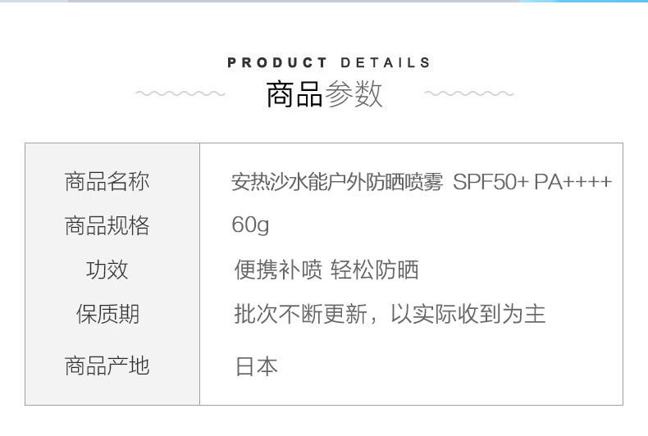Click the SPF50+ PA++++ text

click(x=532, y=181)
